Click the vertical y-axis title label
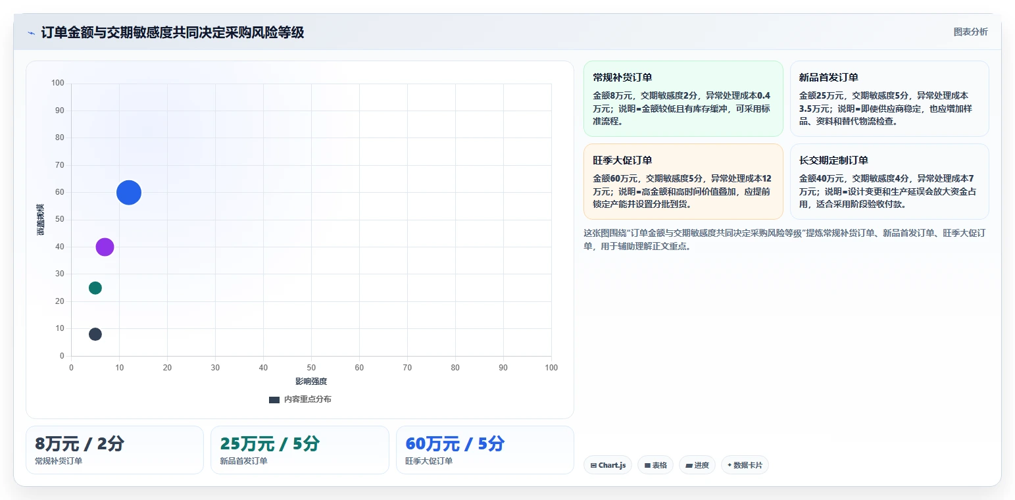1015x500 pixels. tap(41, 220)
